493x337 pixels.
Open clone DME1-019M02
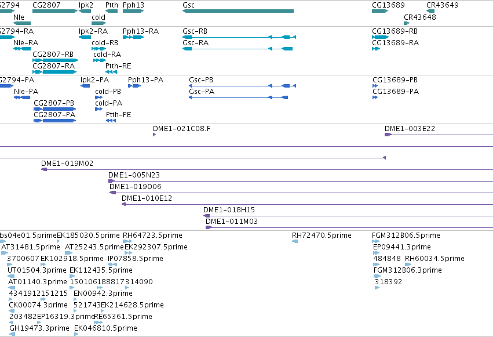coord(67,164)
